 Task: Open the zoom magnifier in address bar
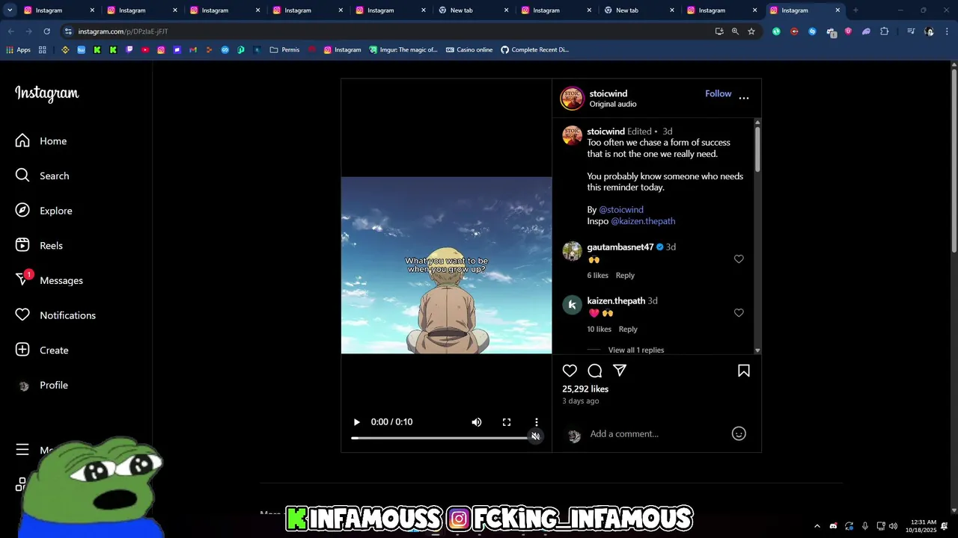point(735,31)
